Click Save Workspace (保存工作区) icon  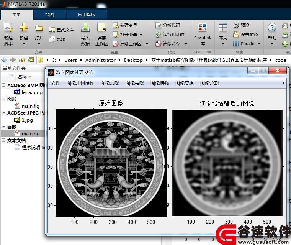101,27
